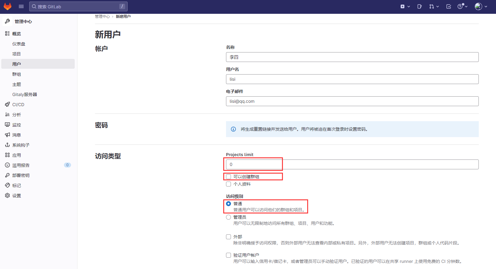This screenshot has width=496, height=269.
Task: Click the Projects limit input field
Action: click(x=352, y=164)
